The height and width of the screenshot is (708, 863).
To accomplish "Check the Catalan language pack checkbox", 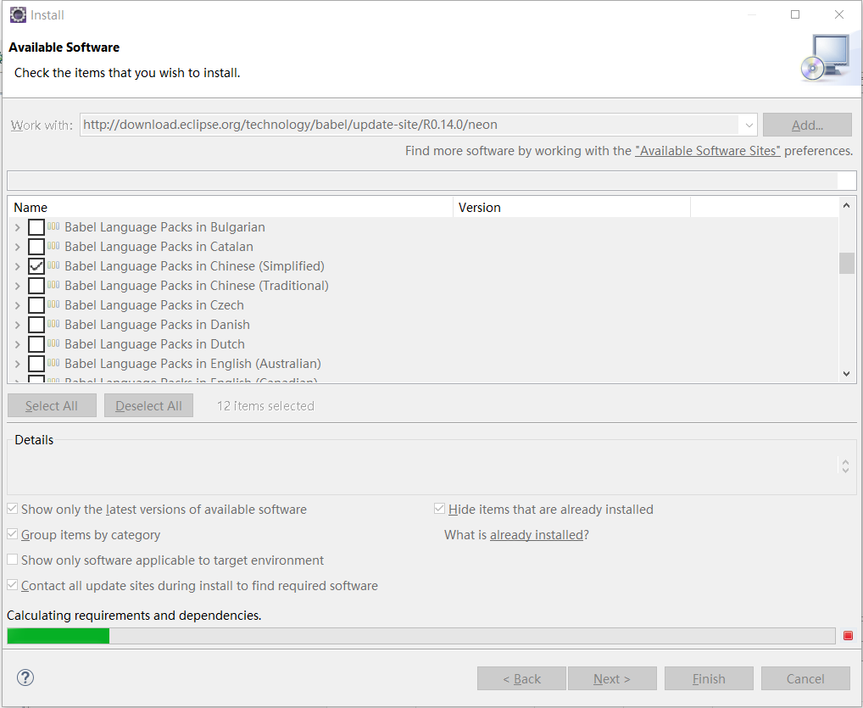I will point(36,247).
